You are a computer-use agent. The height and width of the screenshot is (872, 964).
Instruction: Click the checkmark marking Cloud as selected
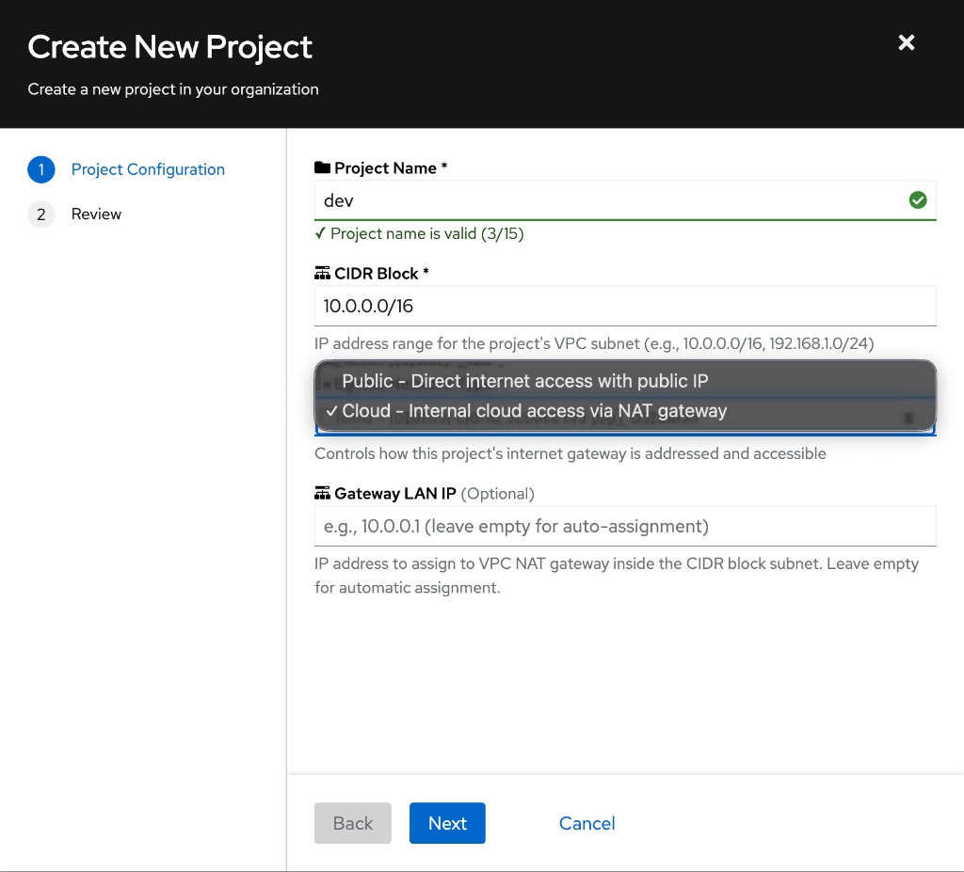click(331, 410)
